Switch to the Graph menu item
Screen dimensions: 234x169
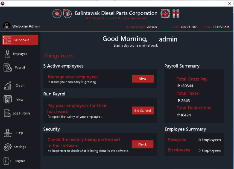tap(20, 86)
